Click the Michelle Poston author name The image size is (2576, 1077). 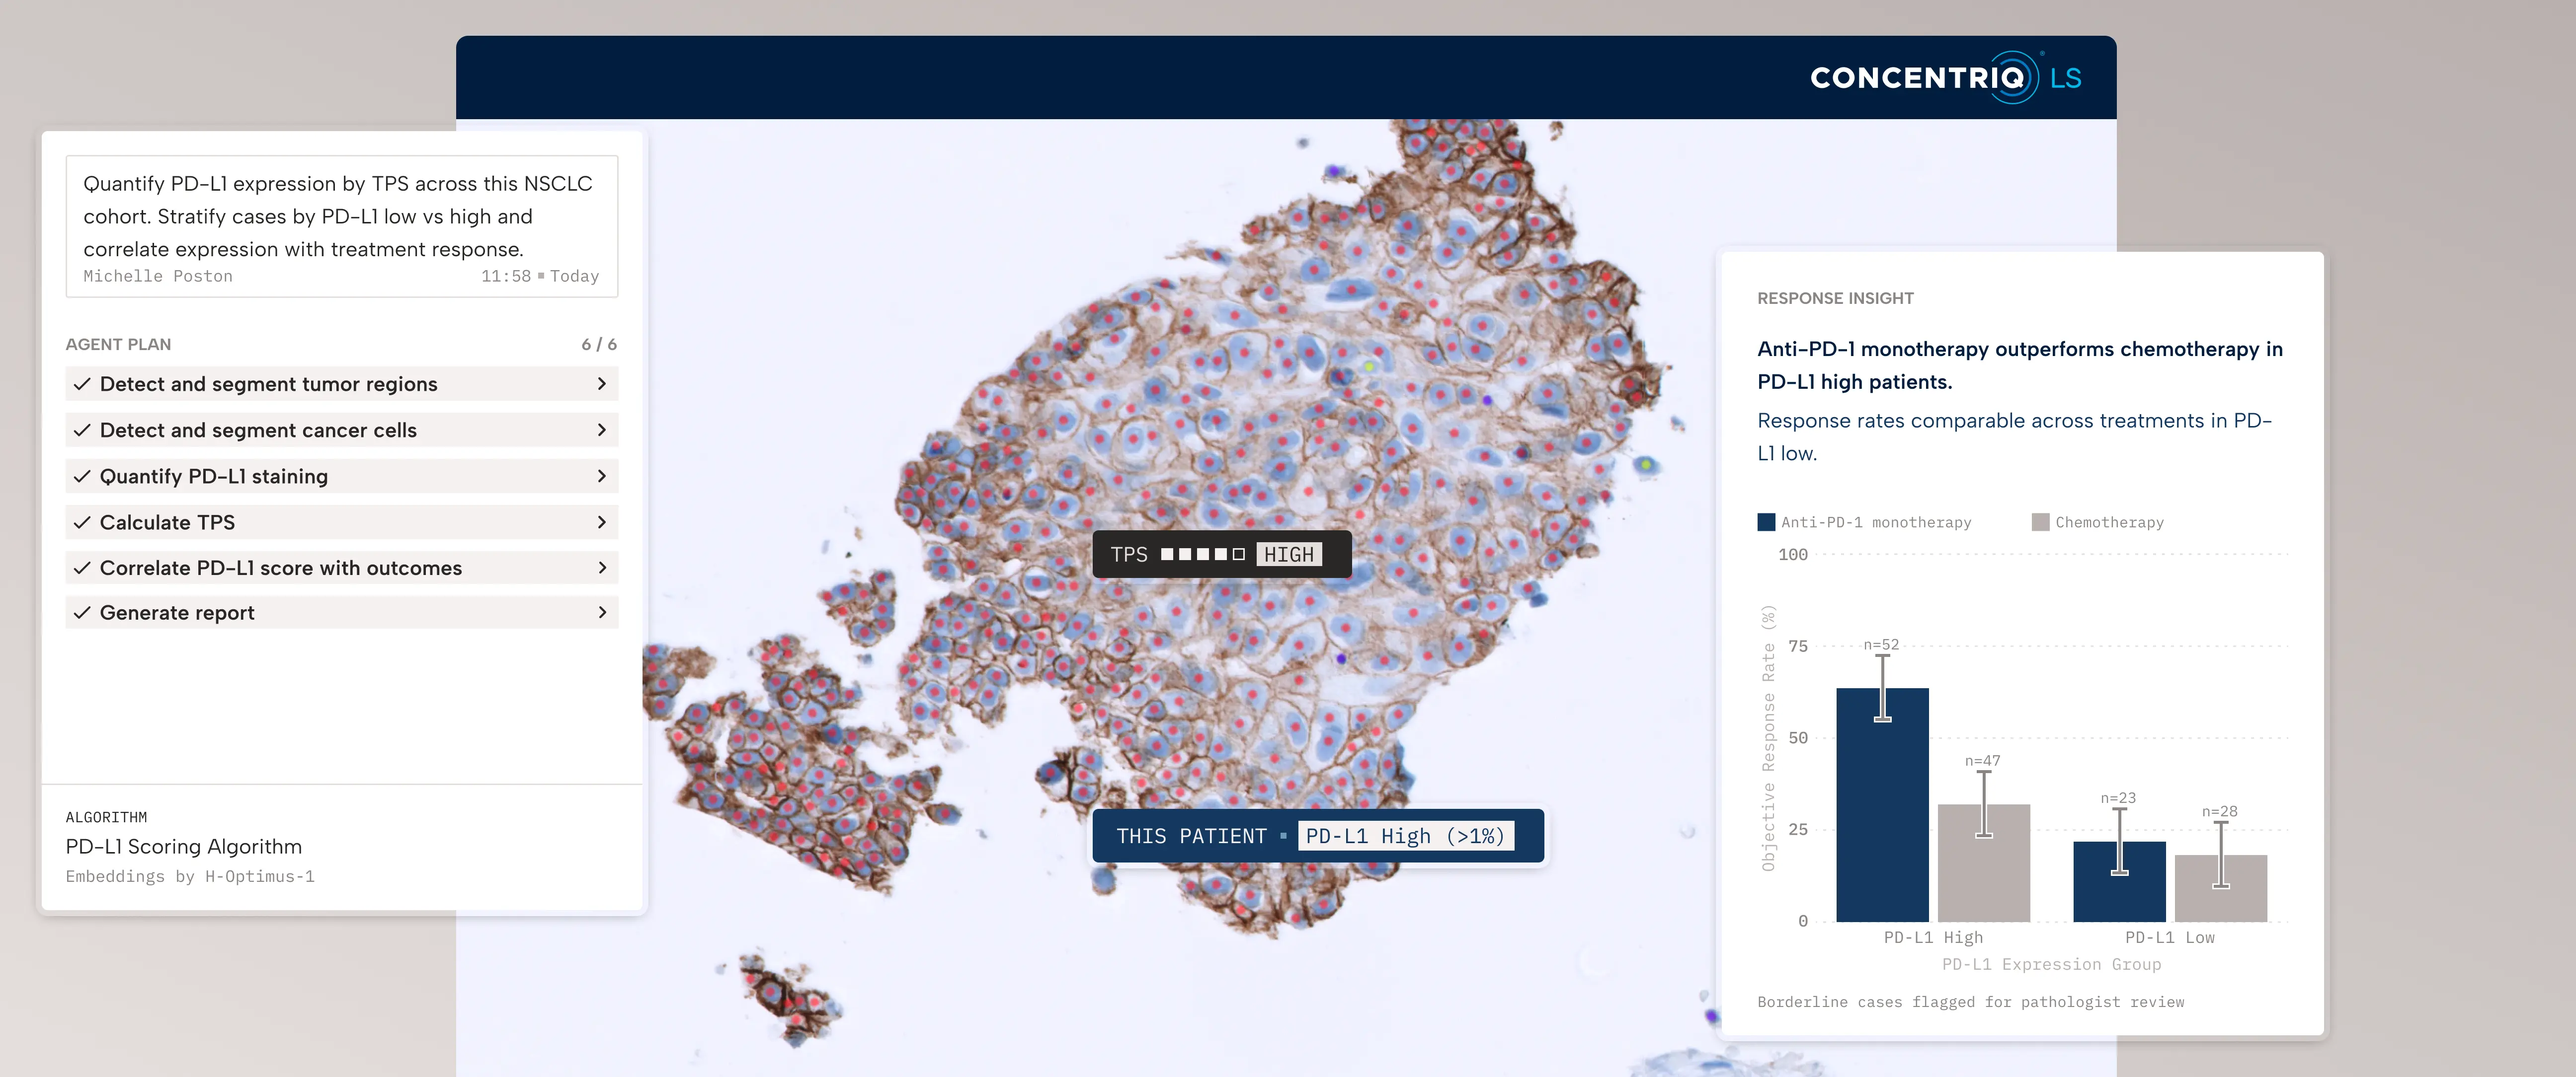tap(158, 276)
